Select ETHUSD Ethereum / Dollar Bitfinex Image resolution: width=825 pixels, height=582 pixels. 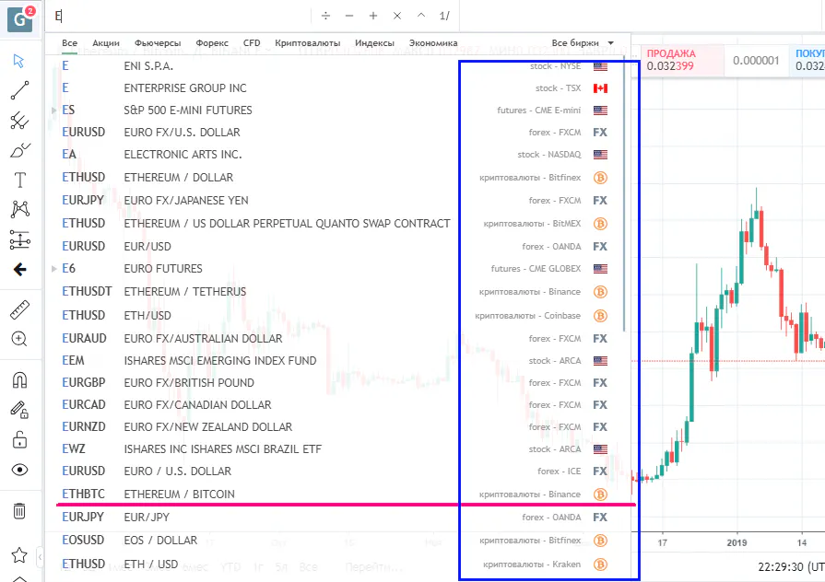point(337,178)
